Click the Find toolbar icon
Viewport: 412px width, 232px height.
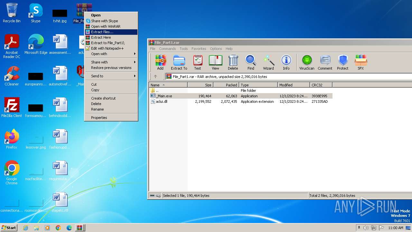coord(251,62)
